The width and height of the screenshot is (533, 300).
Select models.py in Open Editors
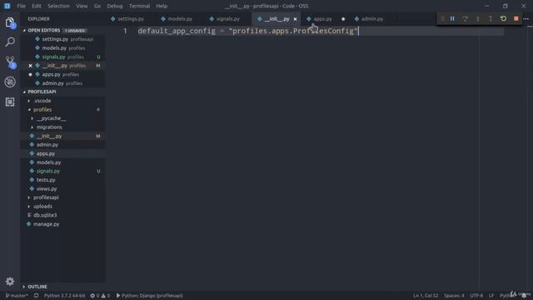point(63,48)
